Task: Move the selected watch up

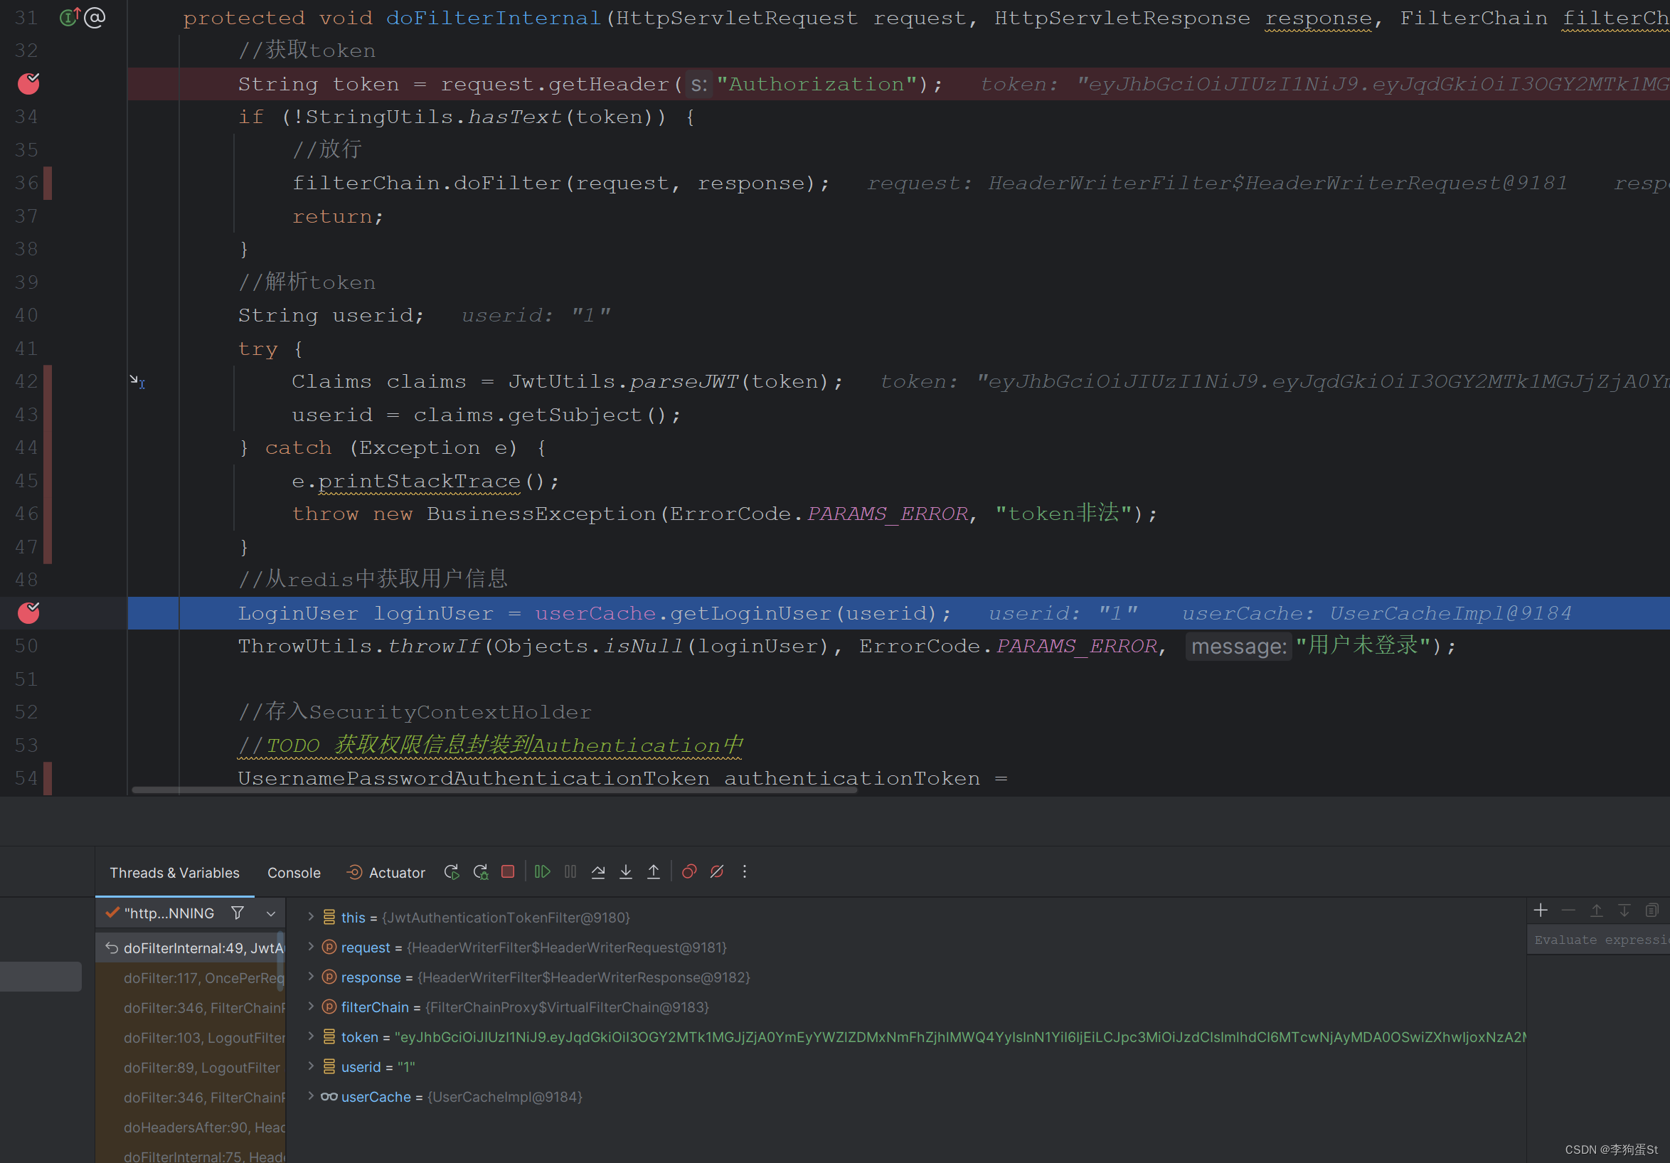Action: [x=1596, y=910]
